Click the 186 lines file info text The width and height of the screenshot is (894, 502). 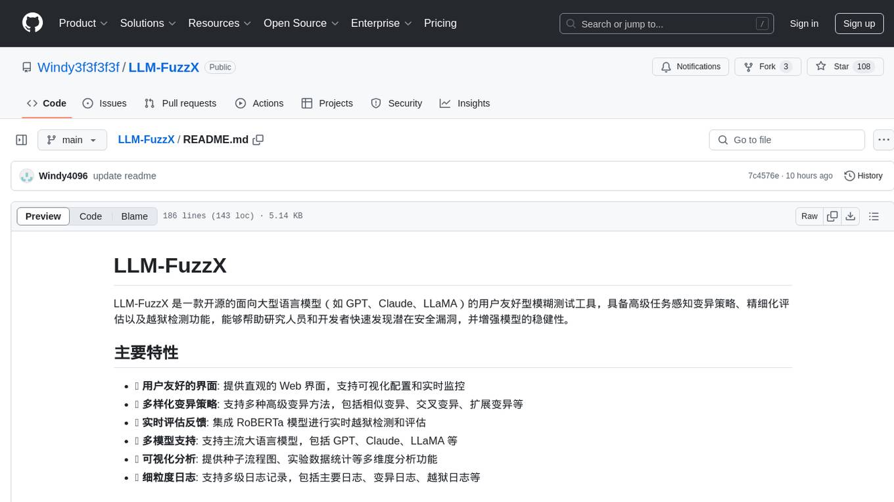point(232,216)
